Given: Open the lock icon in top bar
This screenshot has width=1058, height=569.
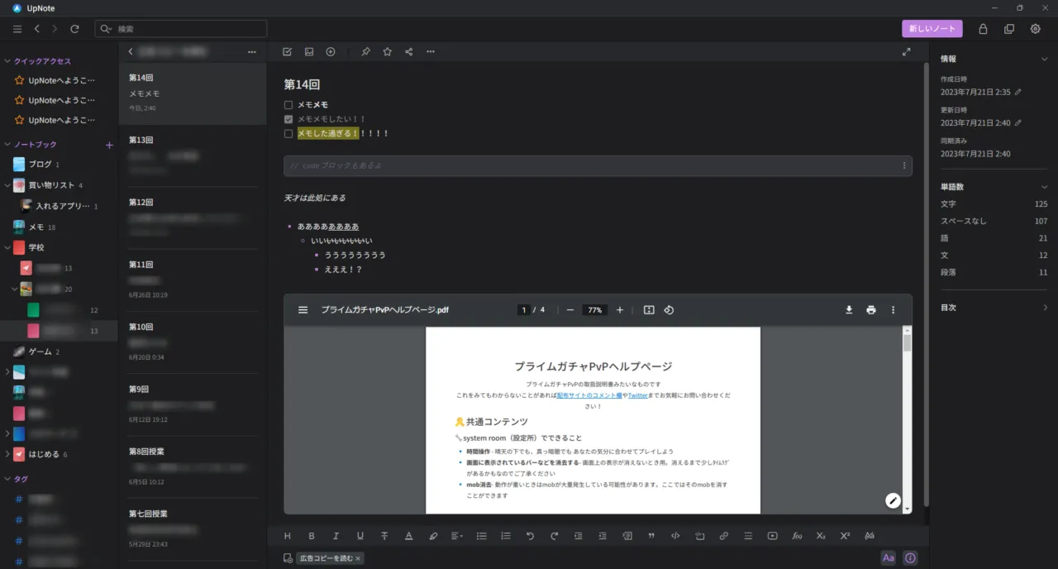Looking at the screenshot, I should pos(983,29).
